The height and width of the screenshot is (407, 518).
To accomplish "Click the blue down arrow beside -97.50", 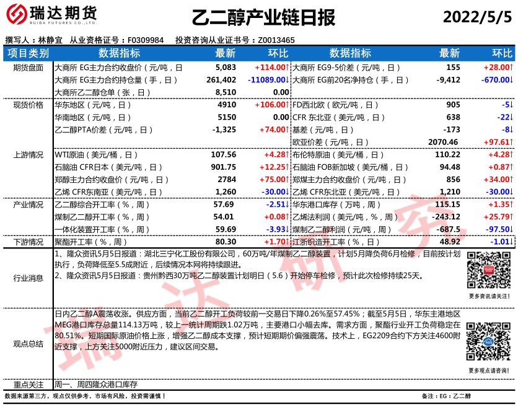I will (511, 229).
